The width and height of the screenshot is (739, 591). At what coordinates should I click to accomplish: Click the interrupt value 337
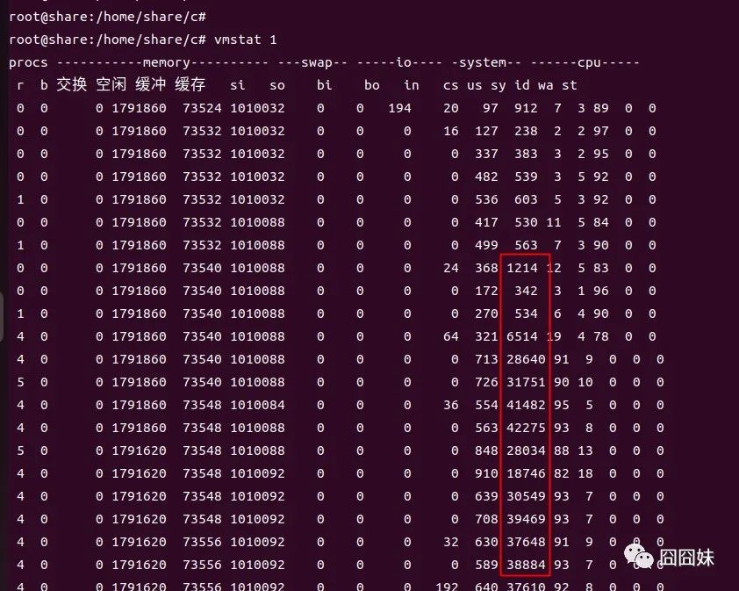coord(486,154)
